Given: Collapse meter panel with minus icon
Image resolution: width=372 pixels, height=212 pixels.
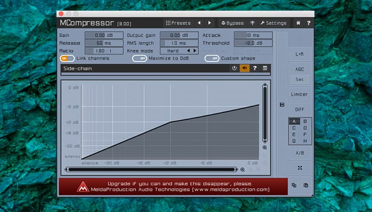Looking at the screenshot, I should pos(282,104).
